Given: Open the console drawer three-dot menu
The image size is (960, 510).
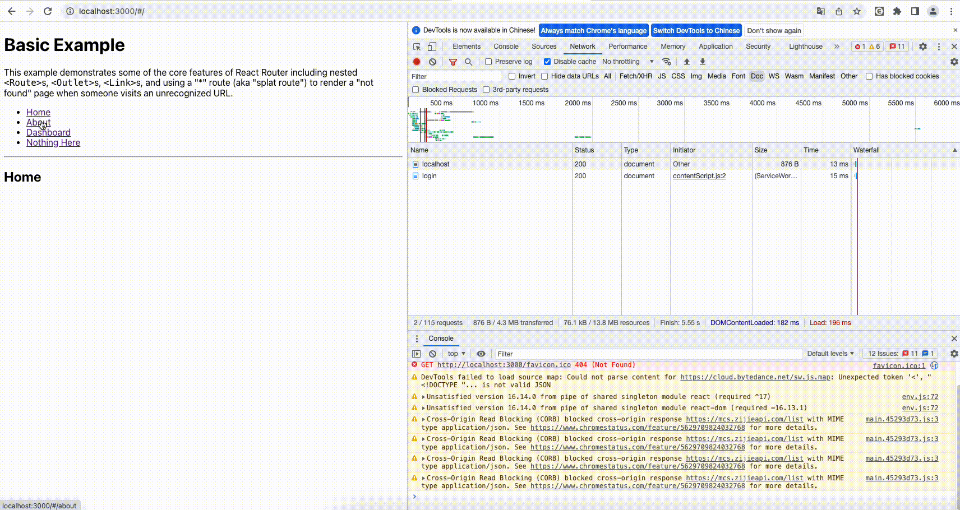Looking at the screenshot, I should pyautogui.click(x=417, y=339).
